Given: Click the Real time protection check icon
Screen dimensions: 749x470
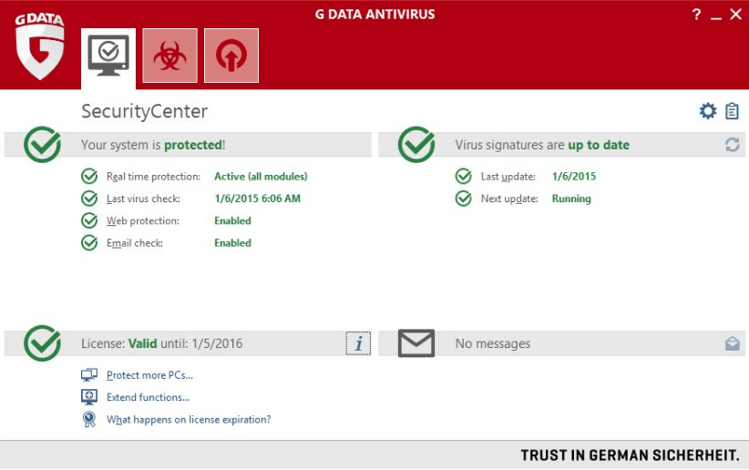Looking at the screenshot, I should tap(89, 177).
